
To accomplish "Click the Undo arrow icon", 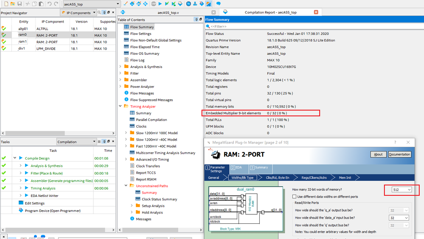I will tap(49, 4).
